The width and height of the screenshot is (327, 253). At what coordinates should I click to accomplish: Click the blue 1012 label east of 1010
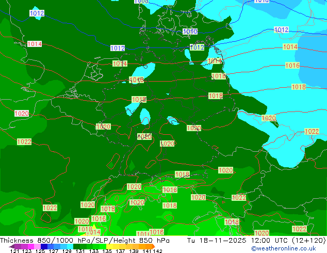(x=281, y=29)
